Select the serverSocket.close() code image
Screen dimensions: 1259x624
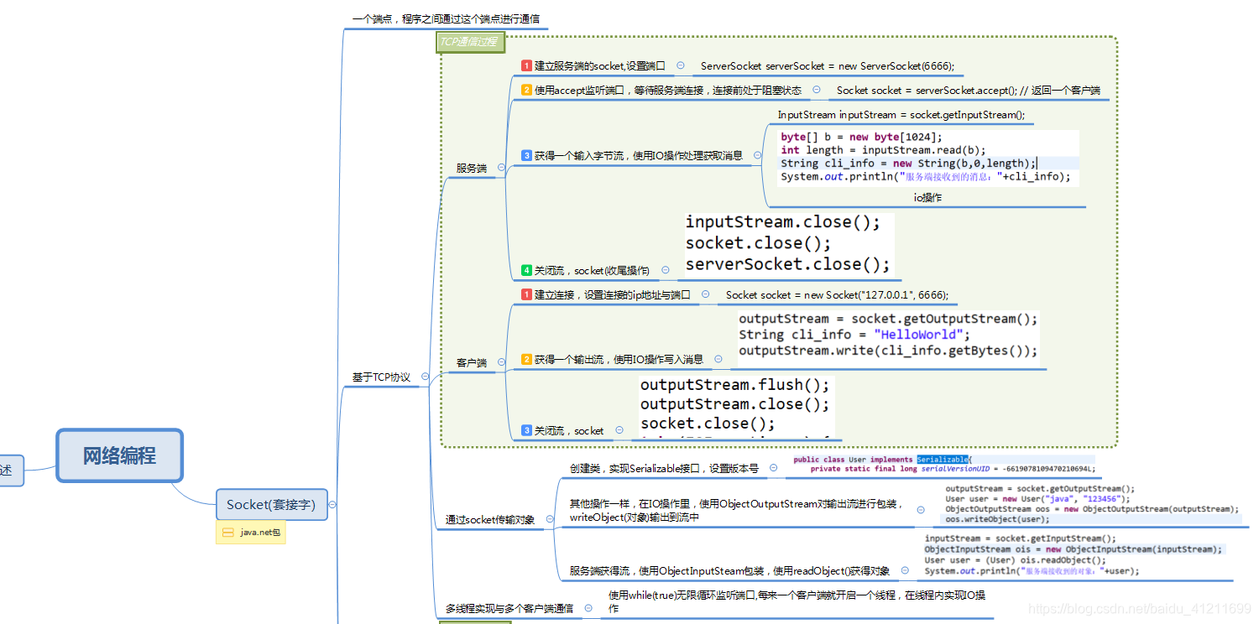788,243
